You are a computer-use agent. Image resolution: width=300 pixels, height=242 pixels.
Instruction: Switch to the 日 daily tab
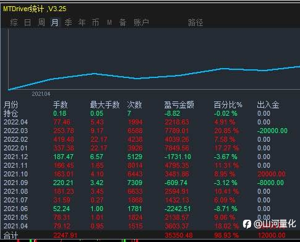pyautogui.click(x=28, y=22)
